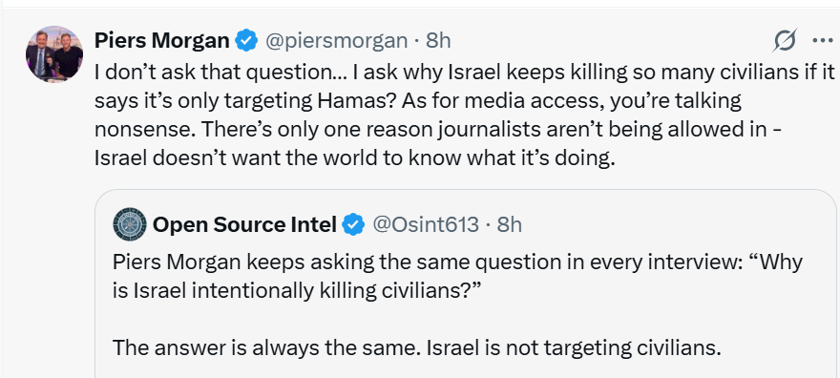Open the three-dot More options menu

(822, 41)
